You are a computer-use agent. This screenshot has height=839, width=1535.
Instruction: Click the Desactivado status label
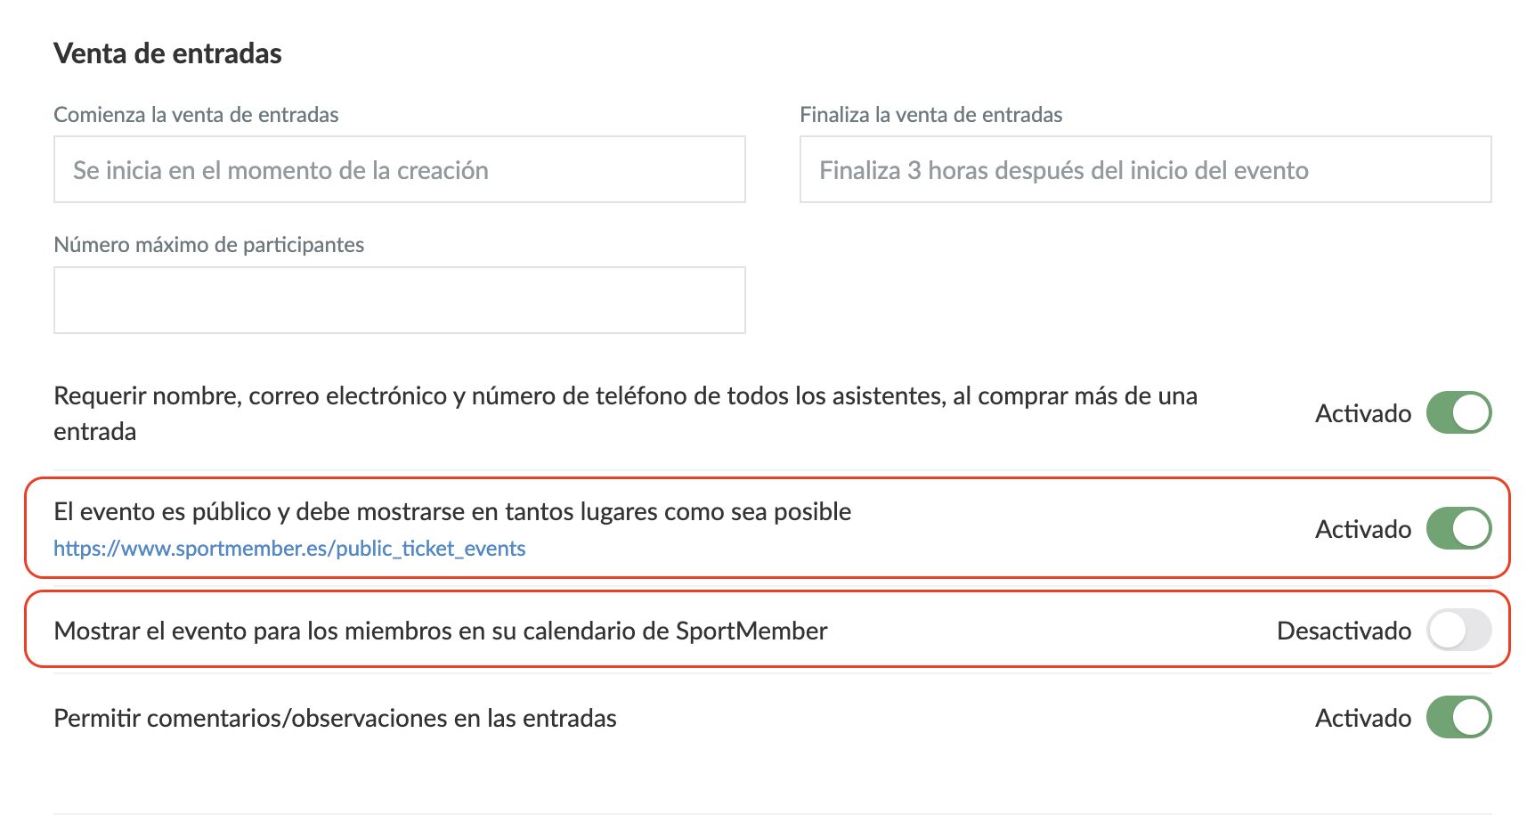pyautogui.click(x=1343, y=631)
